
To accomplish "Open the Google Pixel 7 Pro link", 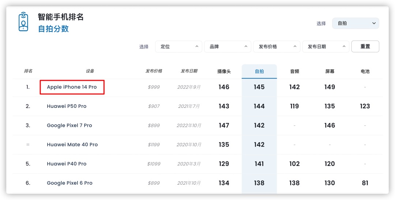I will tap(69, 125).
